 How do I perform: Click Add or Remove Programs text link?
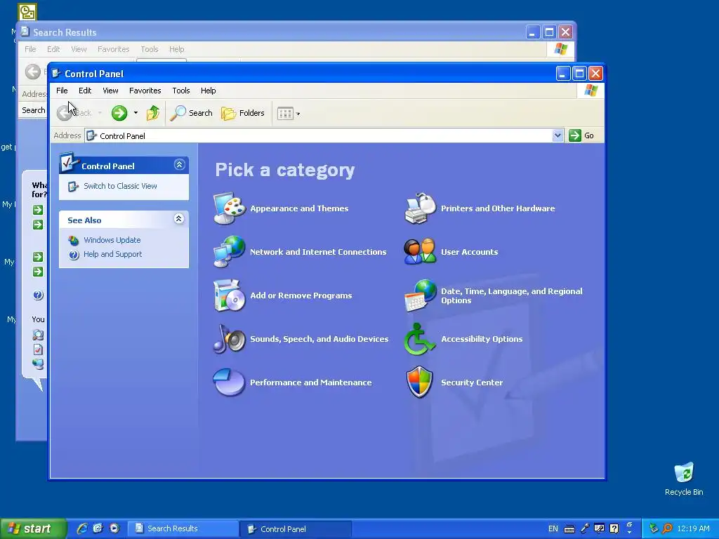301,295
